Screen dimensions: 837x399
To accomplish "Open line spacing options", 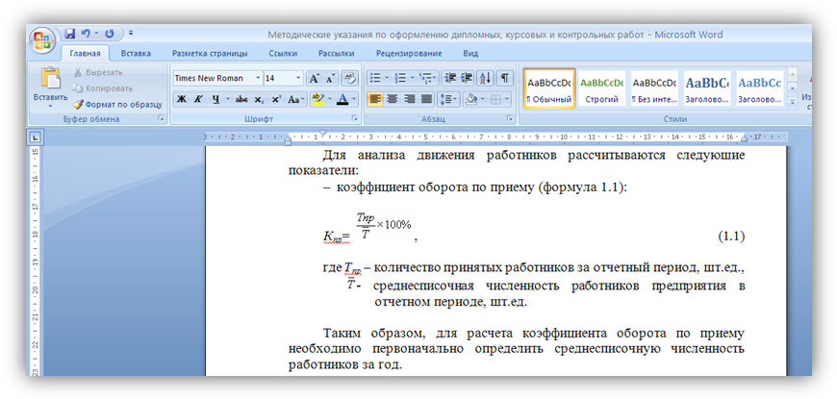I will 447,99.
